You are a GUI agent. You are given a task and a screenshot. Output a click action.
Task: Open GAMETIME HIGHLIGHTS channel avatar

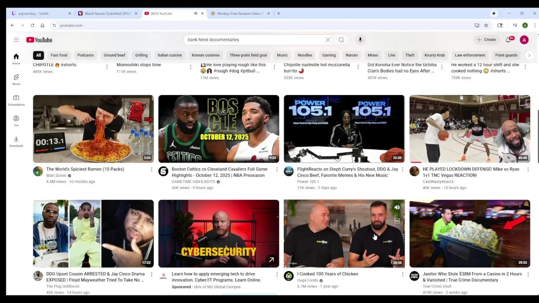(x=163, y=171)
